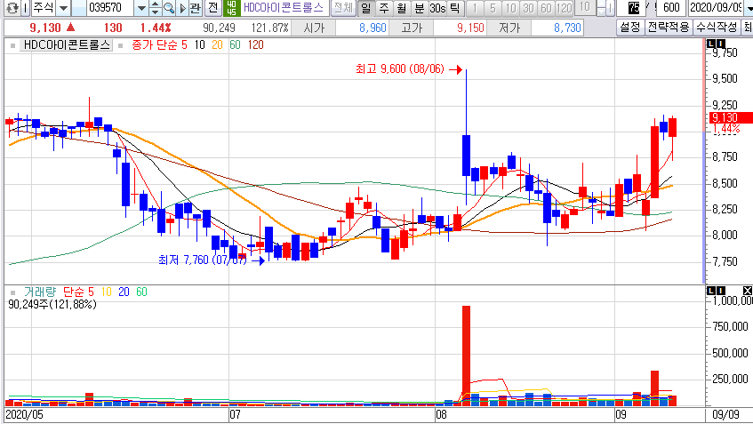Switch to 30s second chart period
Image resolution: width=753 pixels, height=424 pixels.
coord(437,8)
